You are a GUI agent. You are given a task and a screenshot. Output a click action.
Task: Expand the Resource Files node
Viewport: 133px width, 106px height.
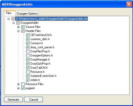coord(18,84)
